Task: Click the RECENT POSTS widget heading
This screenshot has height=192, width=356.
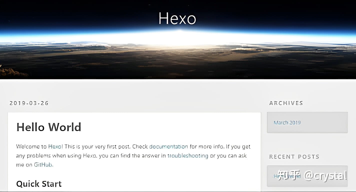Action: [x=294, y=157]
